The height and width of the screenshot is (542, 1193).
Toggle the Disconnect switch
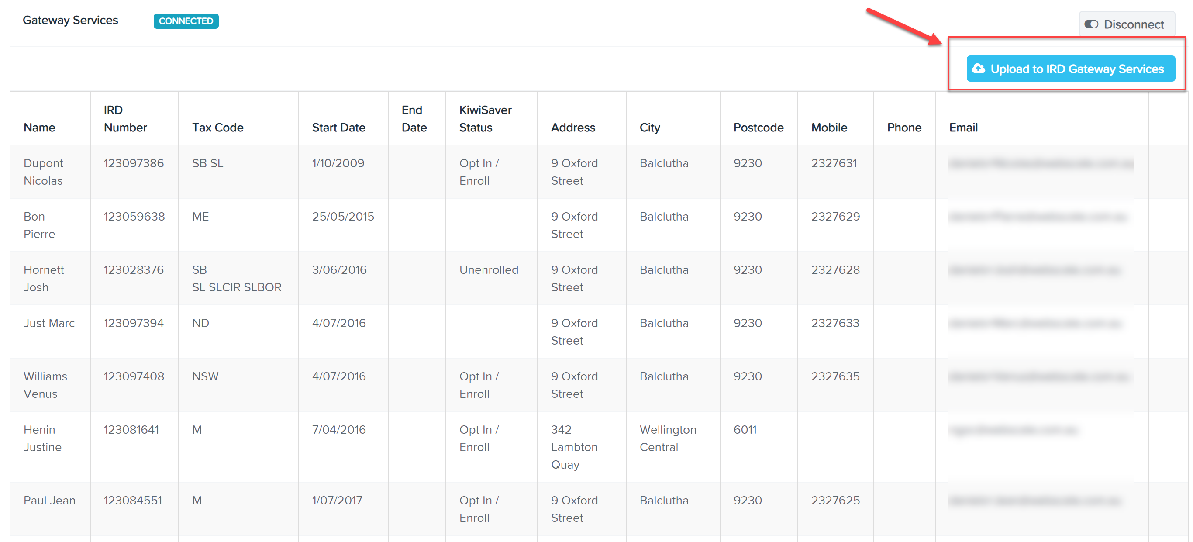[x=1091, y=24]
